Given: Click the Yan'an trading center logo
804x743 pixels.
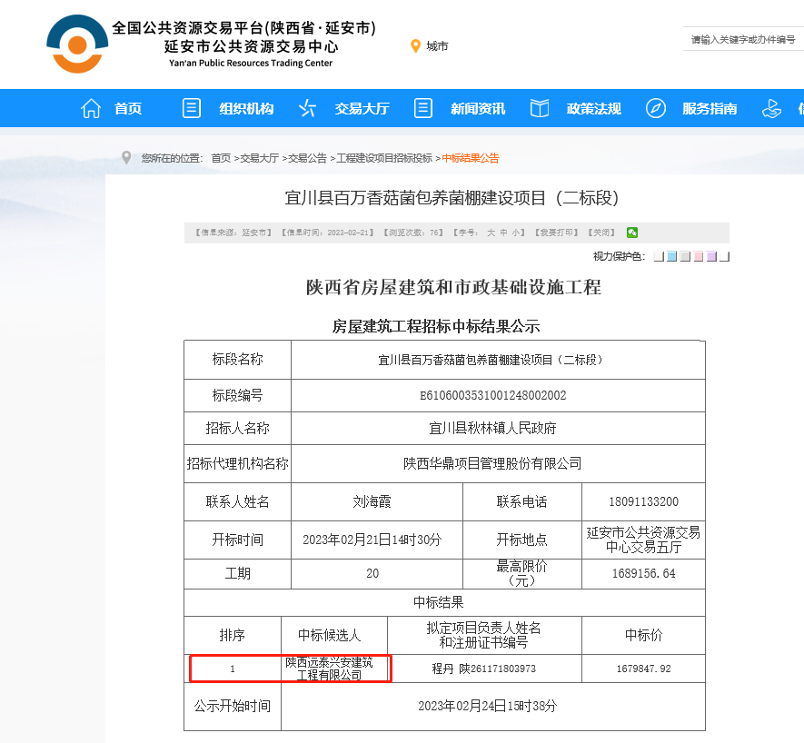Looking at the screenshot, I should [x=77, y=42].
